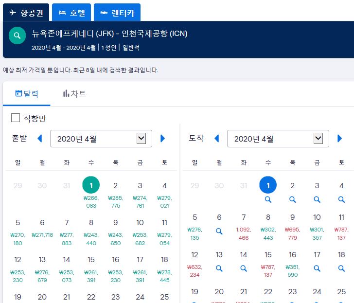The width and height of the screenshot is (354, 303).
Task: Click magnifier under arrival date 1
Action: click(268, 199)
